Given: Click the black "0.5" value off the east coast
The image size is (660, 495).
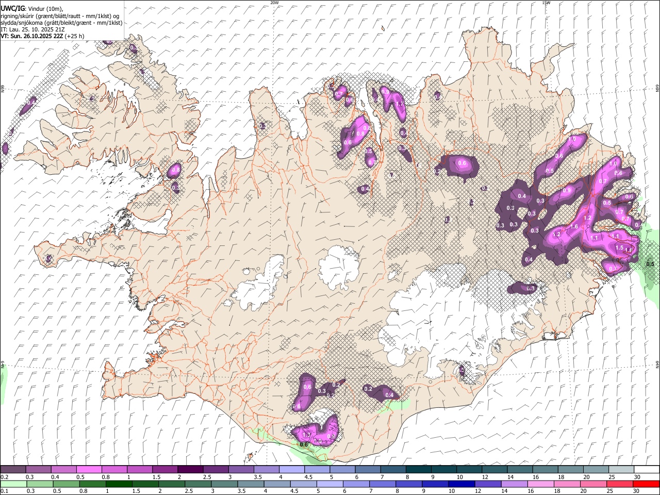Looking at the screenshot, I should point(650,264).
